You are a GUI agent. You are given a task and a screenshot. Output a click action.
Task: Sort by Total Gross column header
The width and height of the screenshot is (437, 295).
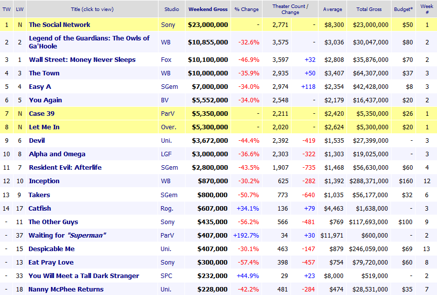click(x=369, y=9)
